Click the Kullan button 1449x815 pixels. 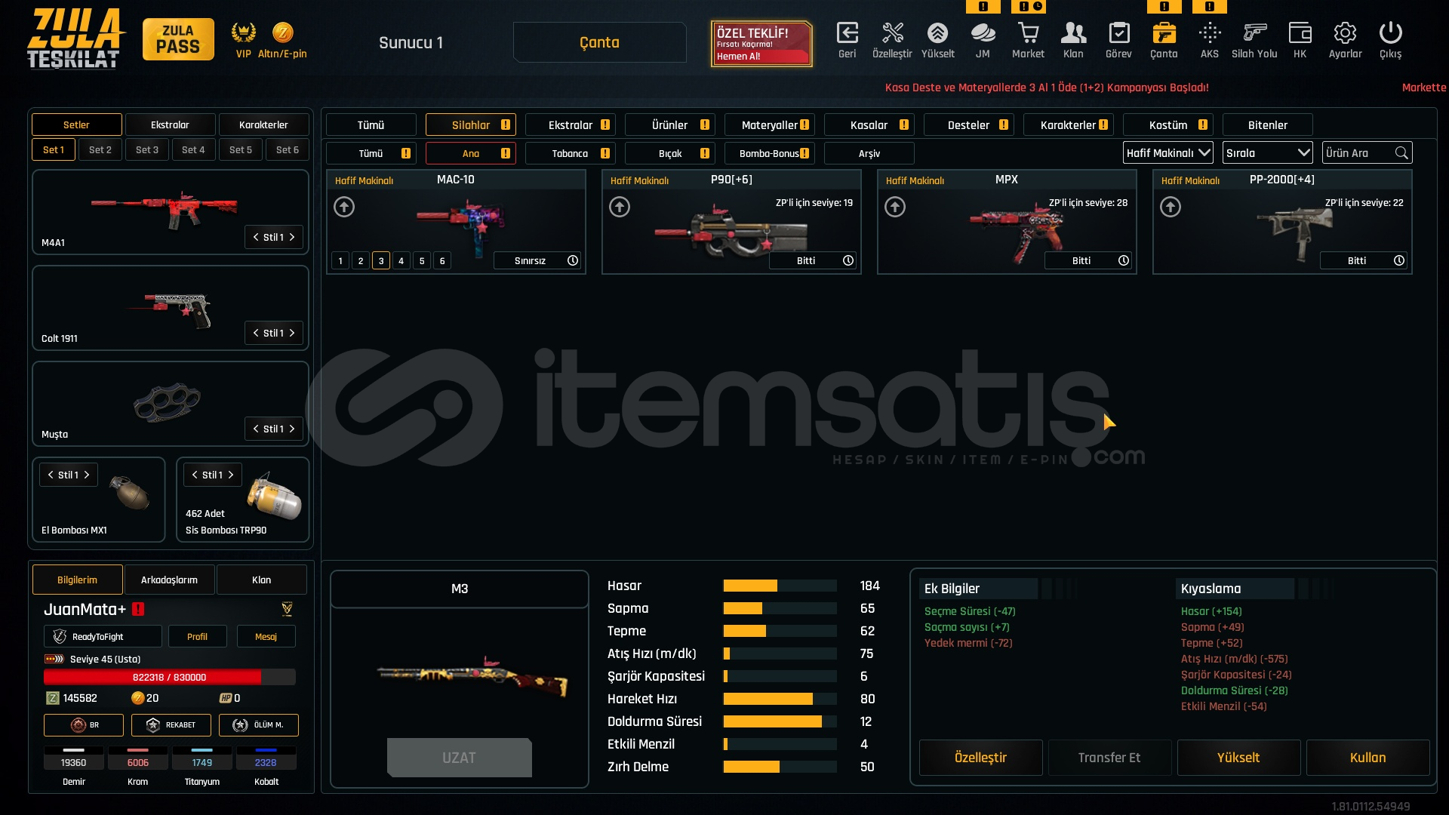coord(1367,758)
